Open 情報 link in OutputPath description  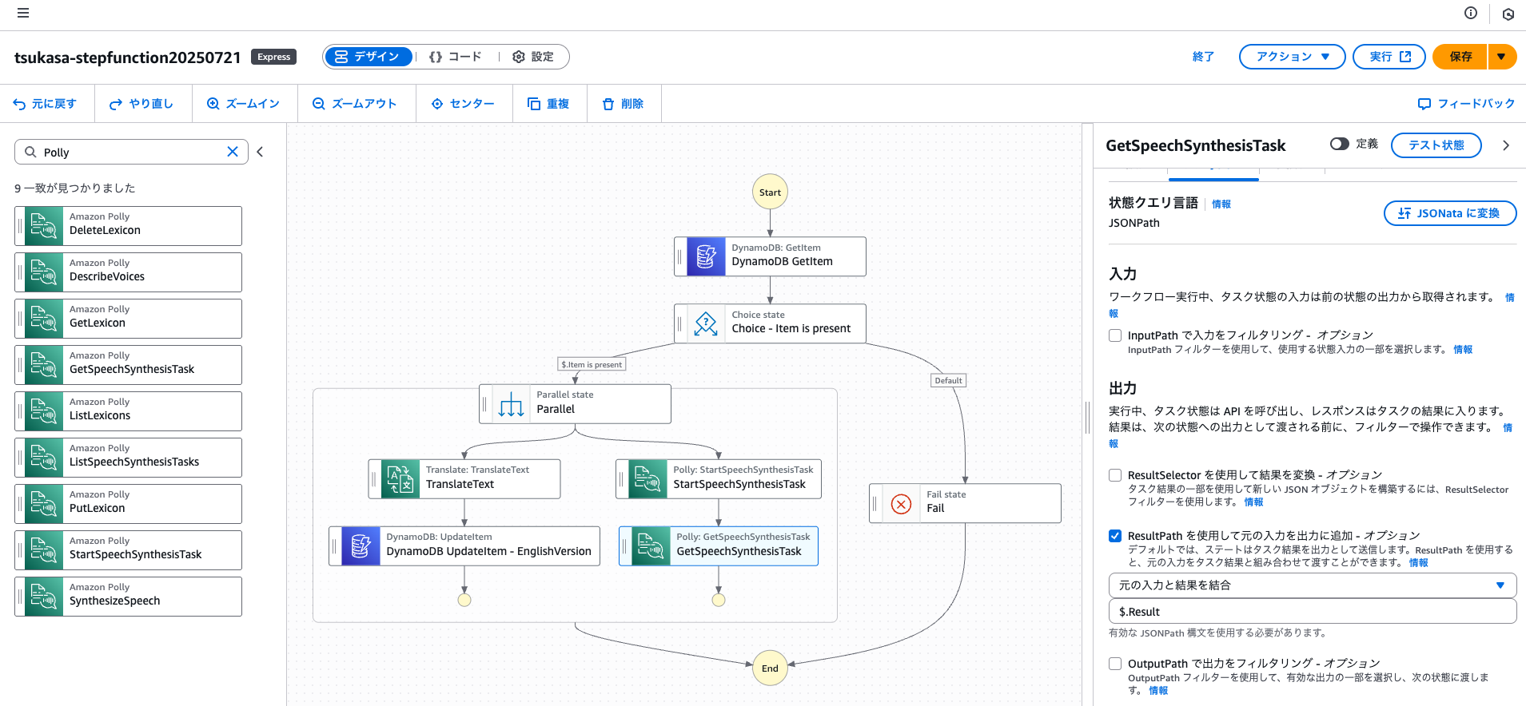coord(1158,691)
